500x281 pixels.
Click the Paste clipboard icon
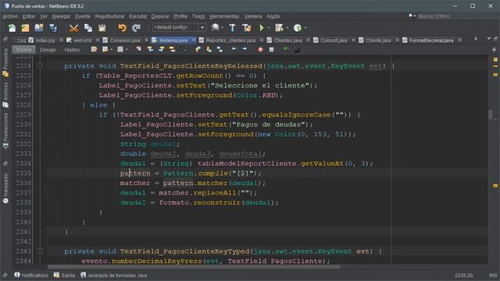[102, 28]
